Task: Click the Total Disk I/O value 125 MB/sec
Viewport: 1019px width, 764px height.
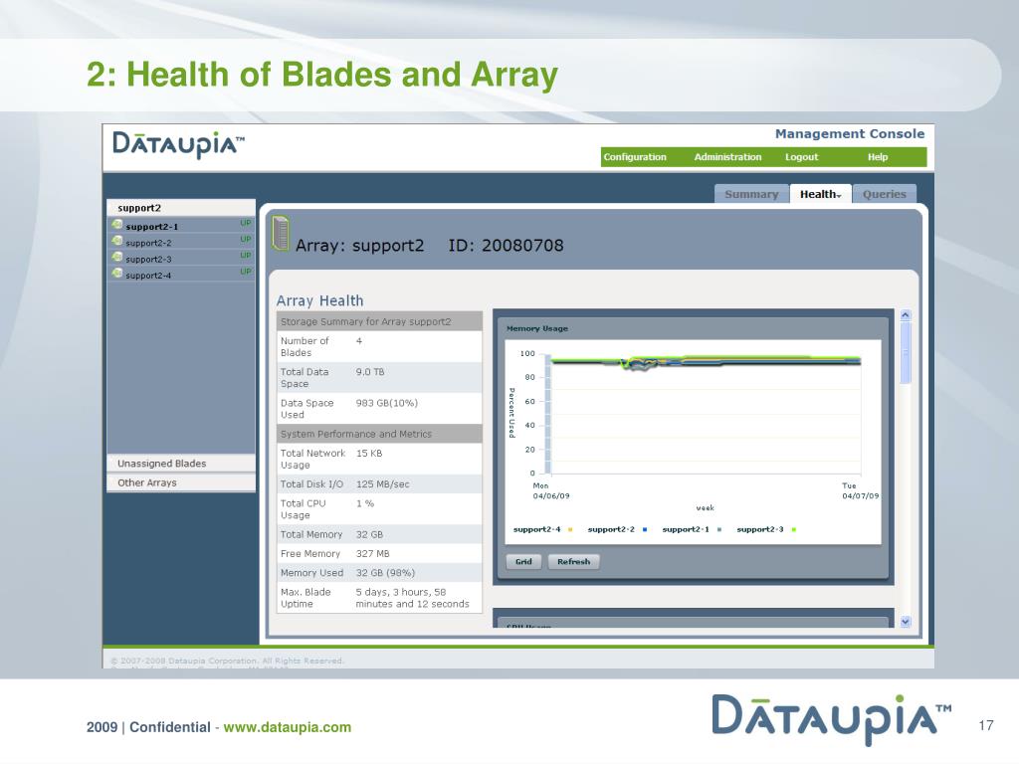Action: pos(383,484)
